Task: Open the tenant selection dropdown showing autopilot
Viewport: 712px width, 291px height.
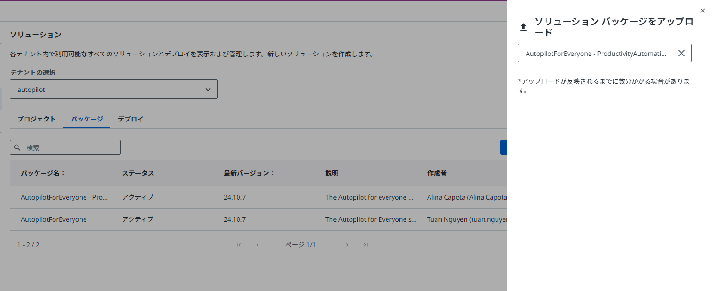Action: [x=114, y=89]
